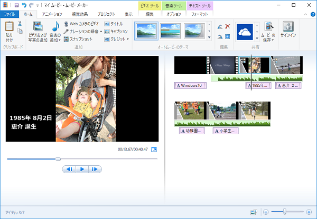Play the movie preview
Screen dimensions: 317x219
(82, 169)
